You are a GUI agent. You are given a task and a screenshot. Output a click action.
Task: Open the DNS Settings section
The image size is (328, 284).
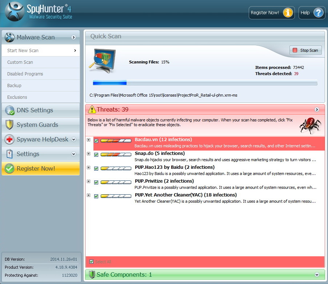41,110
